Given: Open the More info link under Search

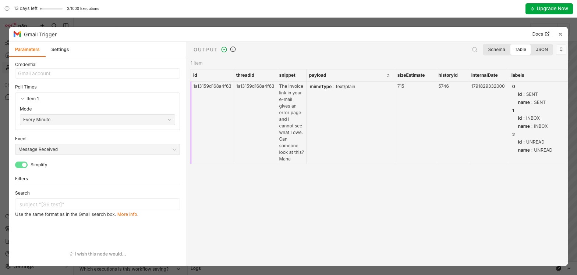Looking at the screenshot, I should coord(127,214).
